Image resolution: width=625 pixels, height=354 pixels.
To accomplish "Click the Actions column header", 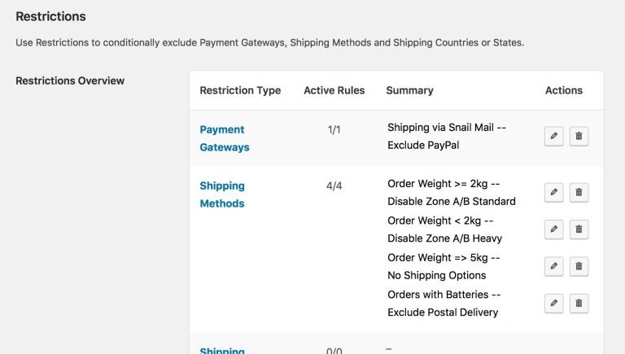I will click(564, 90).
